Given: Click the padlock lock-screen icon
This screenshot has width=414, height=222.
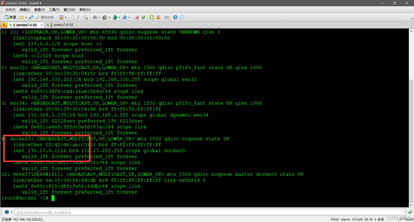Looking at the screenshot, I should coord(158,17).
